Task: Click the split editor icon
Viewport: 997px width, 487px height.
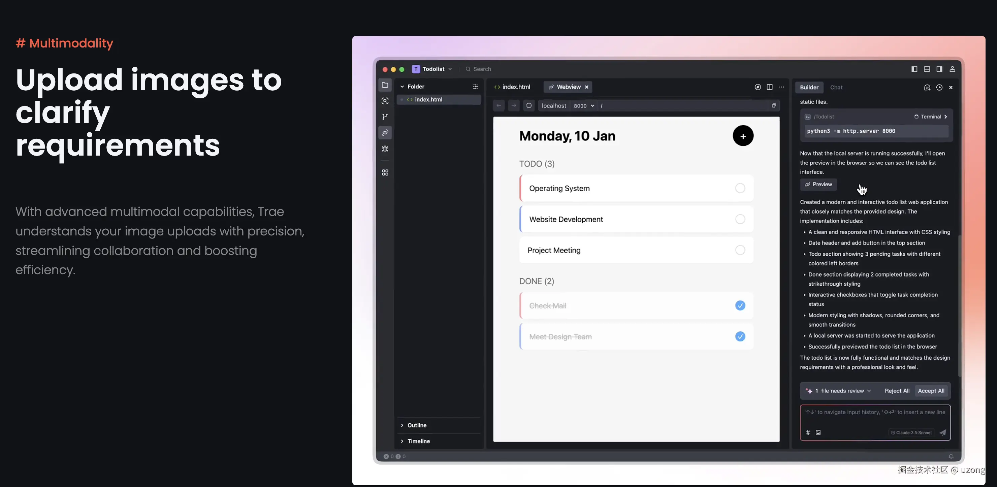Action: coord(769,87)
